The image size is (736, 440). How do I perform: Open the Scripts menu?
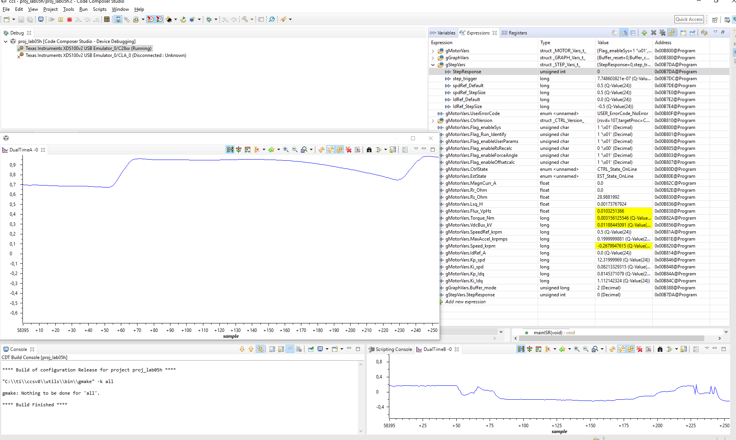coord(100,9)
